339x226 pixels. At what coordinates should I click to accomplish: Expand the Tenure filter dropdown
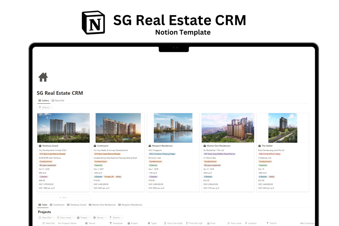pos(100,218)
